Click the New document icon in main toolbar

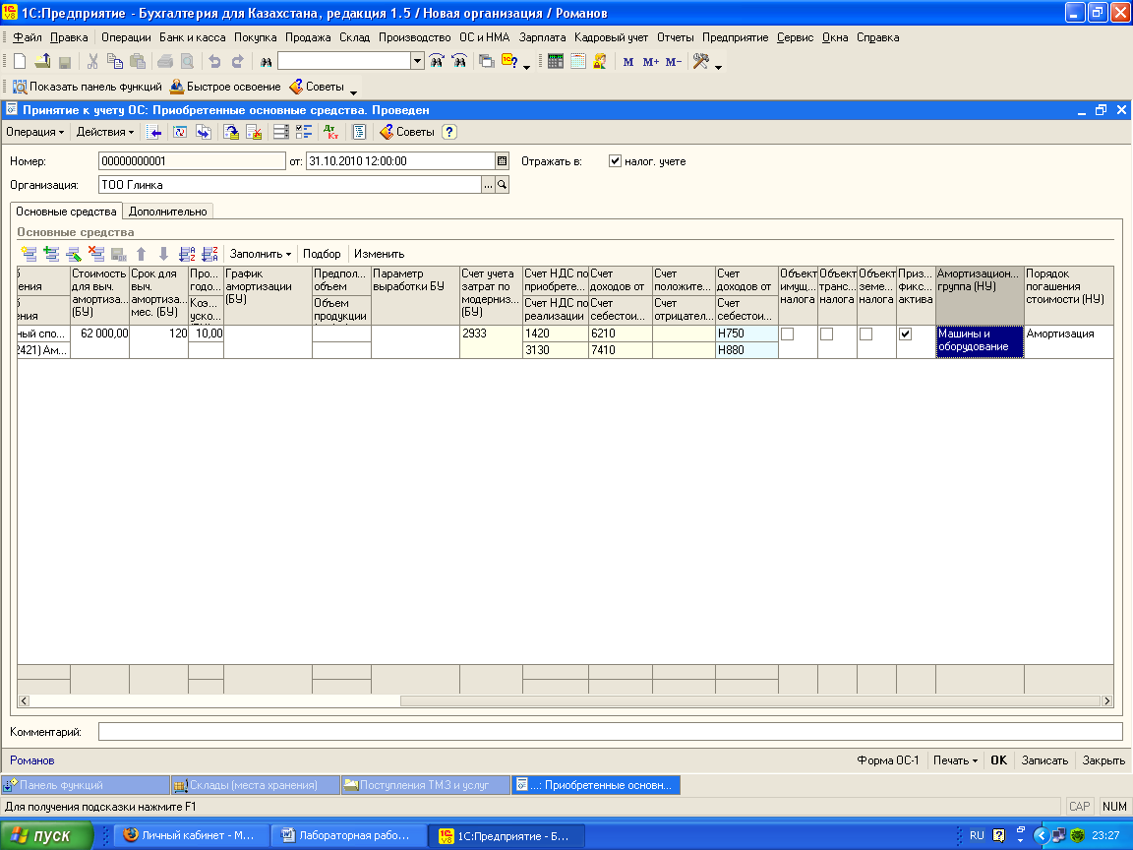point(21,62)
